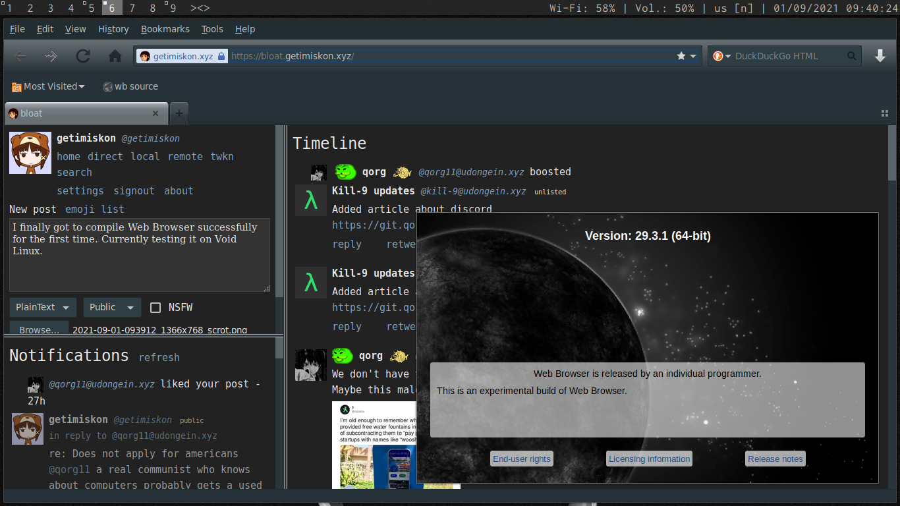Open the File menu
900x506 pixels.
17,29
